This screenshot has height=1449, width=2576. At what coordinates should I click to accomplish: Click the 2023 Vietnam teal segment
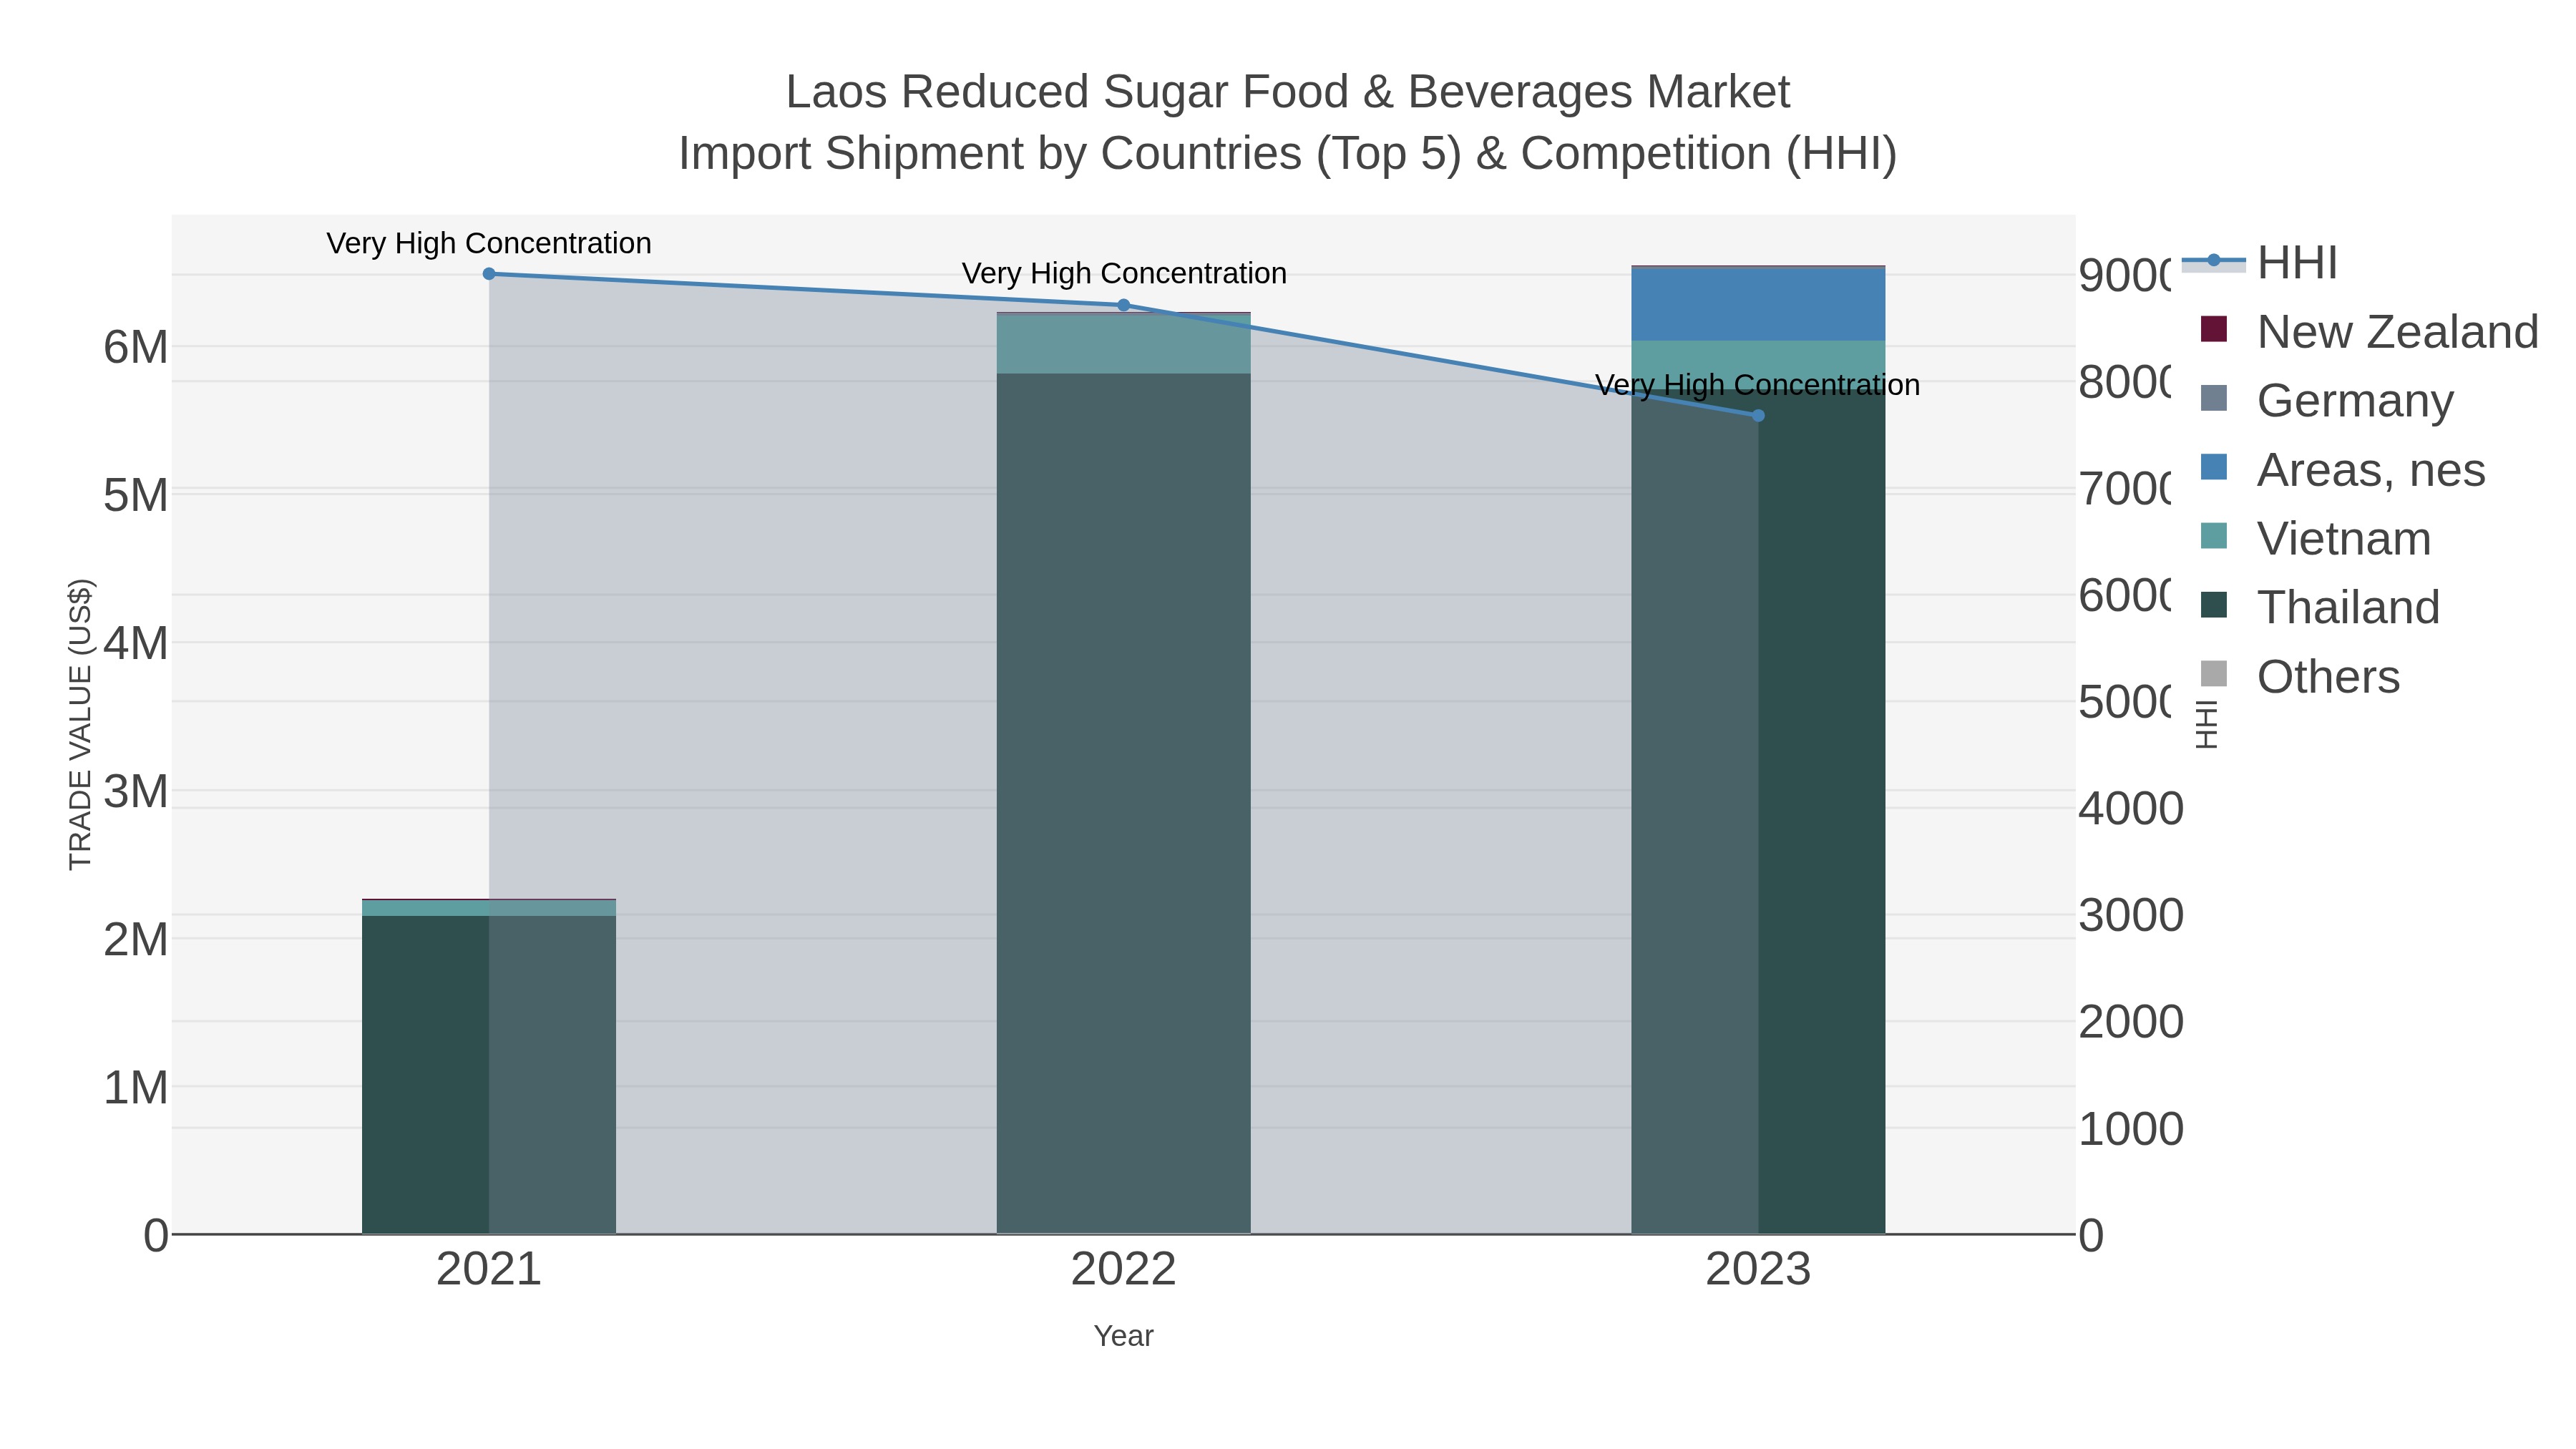coord(1758,365)
